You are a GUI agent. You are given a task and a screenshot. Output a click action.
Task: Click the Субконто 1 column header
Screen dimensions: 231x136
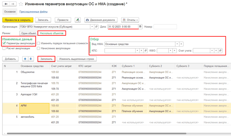(x=134, y=66)
